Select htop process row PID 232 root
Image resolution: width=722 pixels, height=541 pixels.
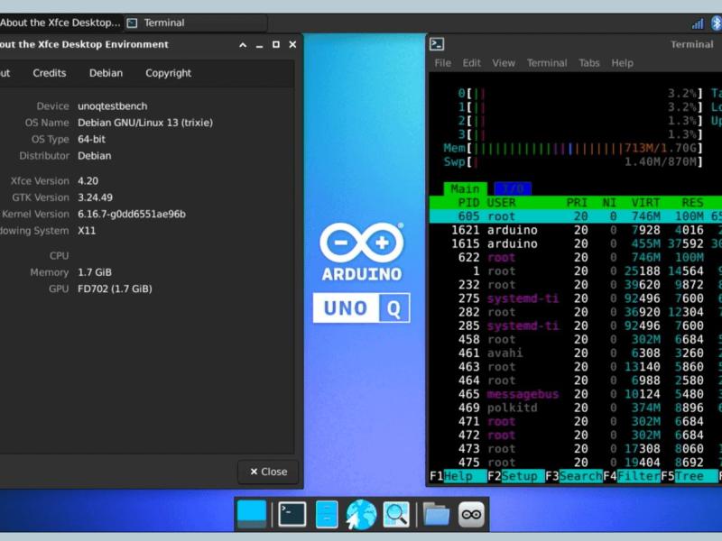pyautogui.click(x=576, y=285)
